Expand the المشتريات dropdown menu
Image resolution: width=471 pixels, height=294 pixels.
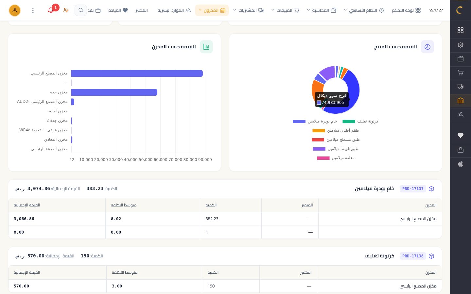coord(248,10)
